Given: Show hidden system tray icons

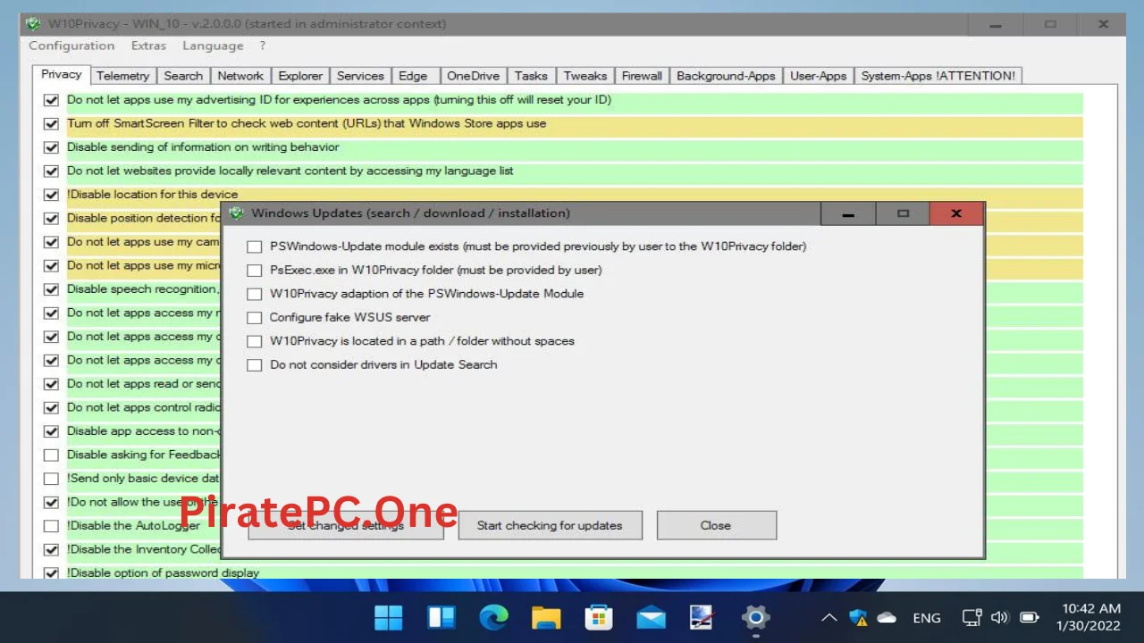Looking at the screenshot, I should [829, 617].
